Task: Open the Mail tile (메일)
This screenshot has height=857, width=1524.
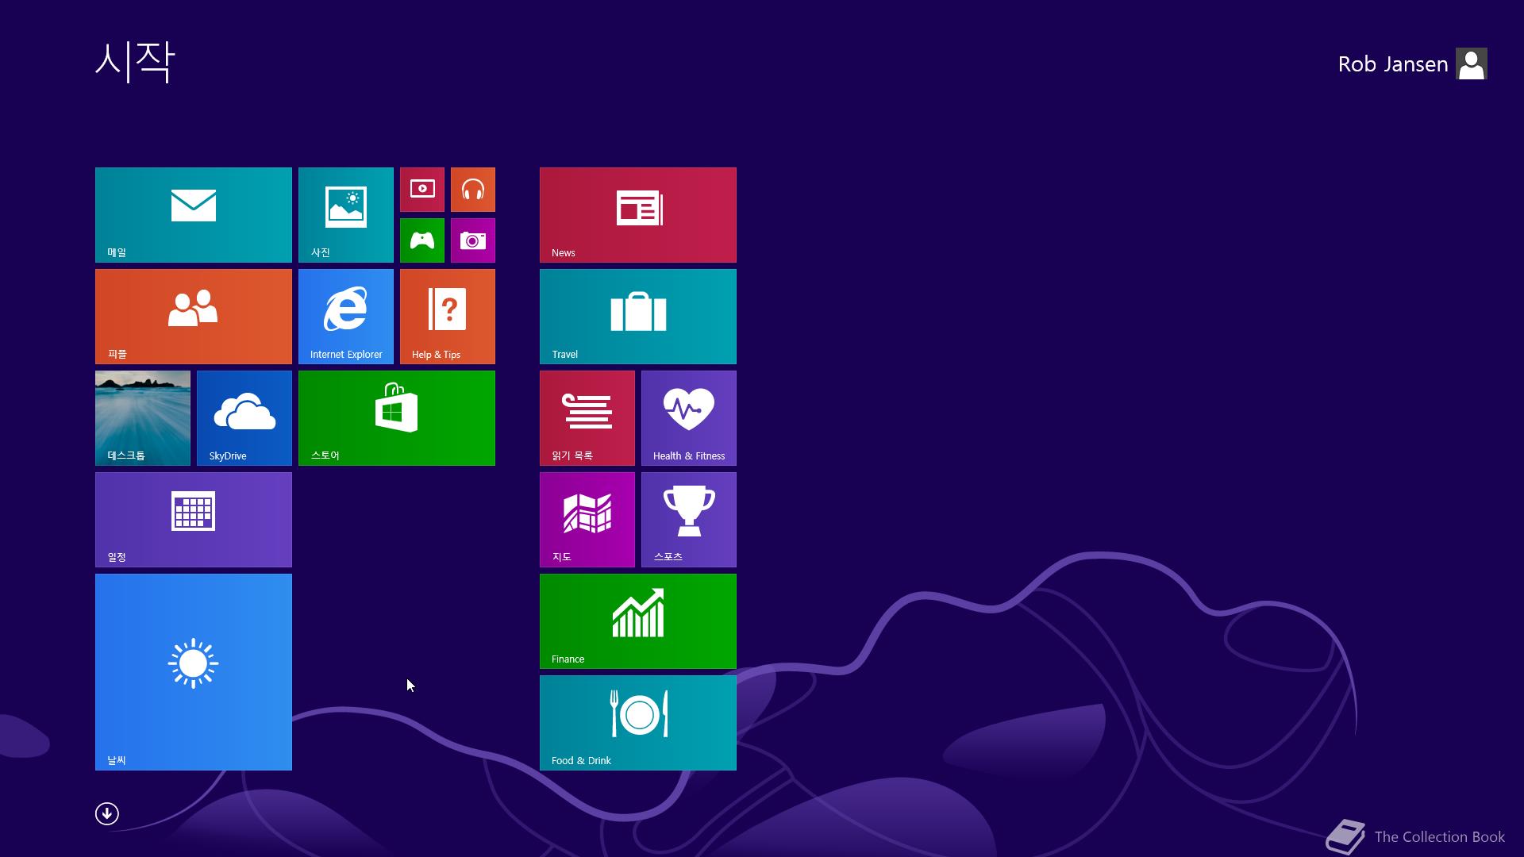Action: pos(194,215)
